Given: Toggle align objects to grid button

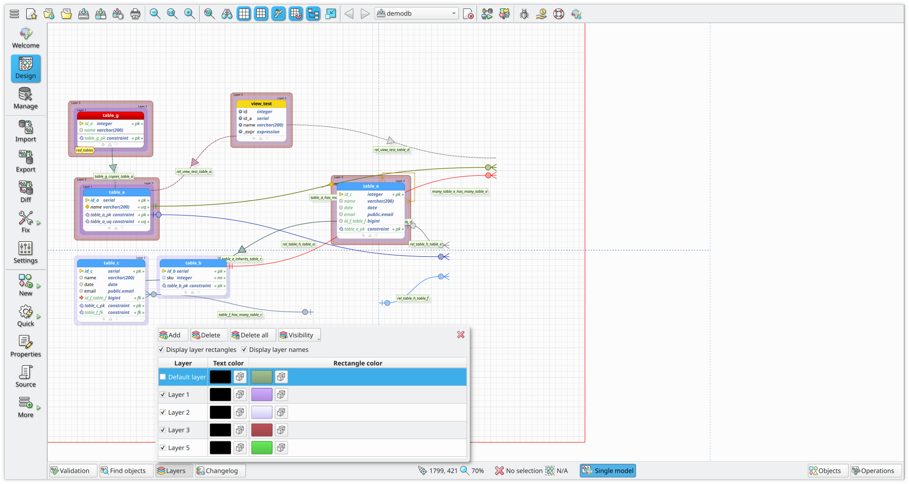Looking at the screenshot, I should click(296, 14).
